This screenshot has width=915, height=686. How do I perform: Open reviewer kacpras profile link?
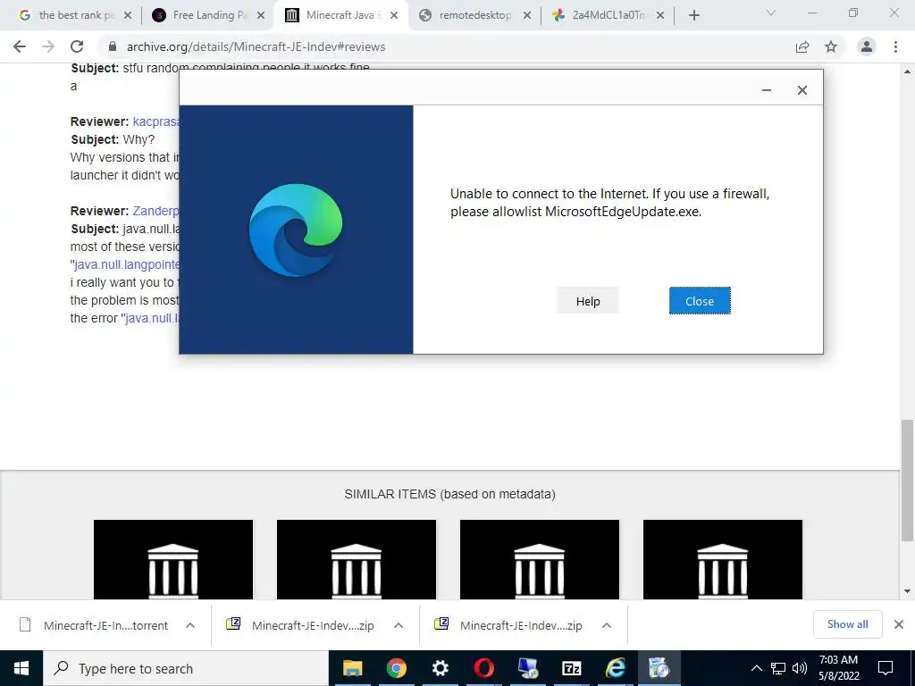tap(155, 121)
